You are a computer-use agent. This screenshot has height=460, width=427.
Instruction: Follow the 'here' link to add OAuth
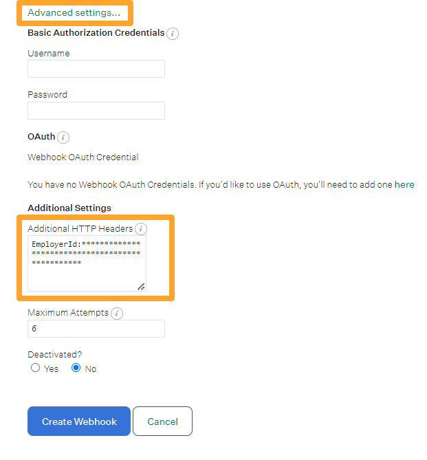[404, 184]
